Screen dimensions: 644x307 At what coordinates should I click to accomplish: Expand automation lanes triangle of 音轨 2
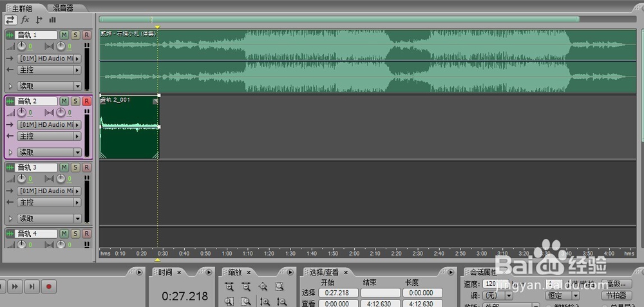tap(11, 153)
